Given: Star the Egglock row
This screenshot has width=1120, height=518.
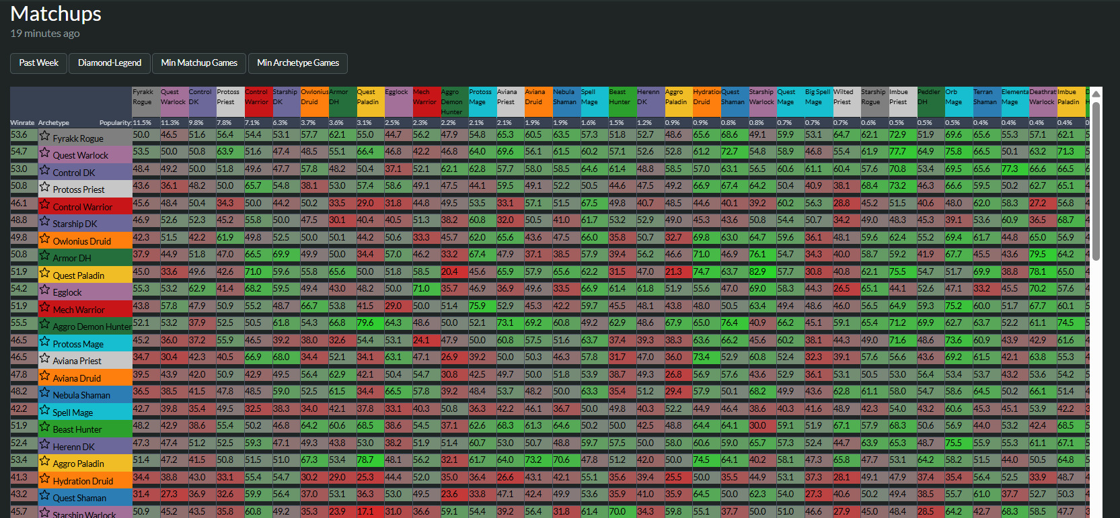Looking at the screenshot, I should 45,290.
